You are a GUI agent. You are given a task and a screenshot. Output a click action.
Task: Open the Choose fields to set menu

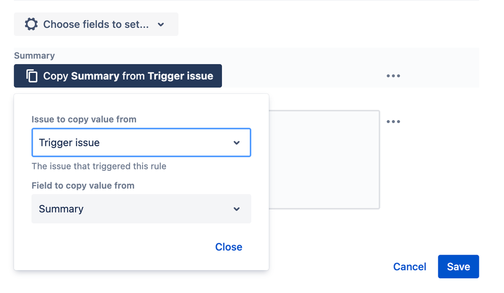[x=96, y=24]
